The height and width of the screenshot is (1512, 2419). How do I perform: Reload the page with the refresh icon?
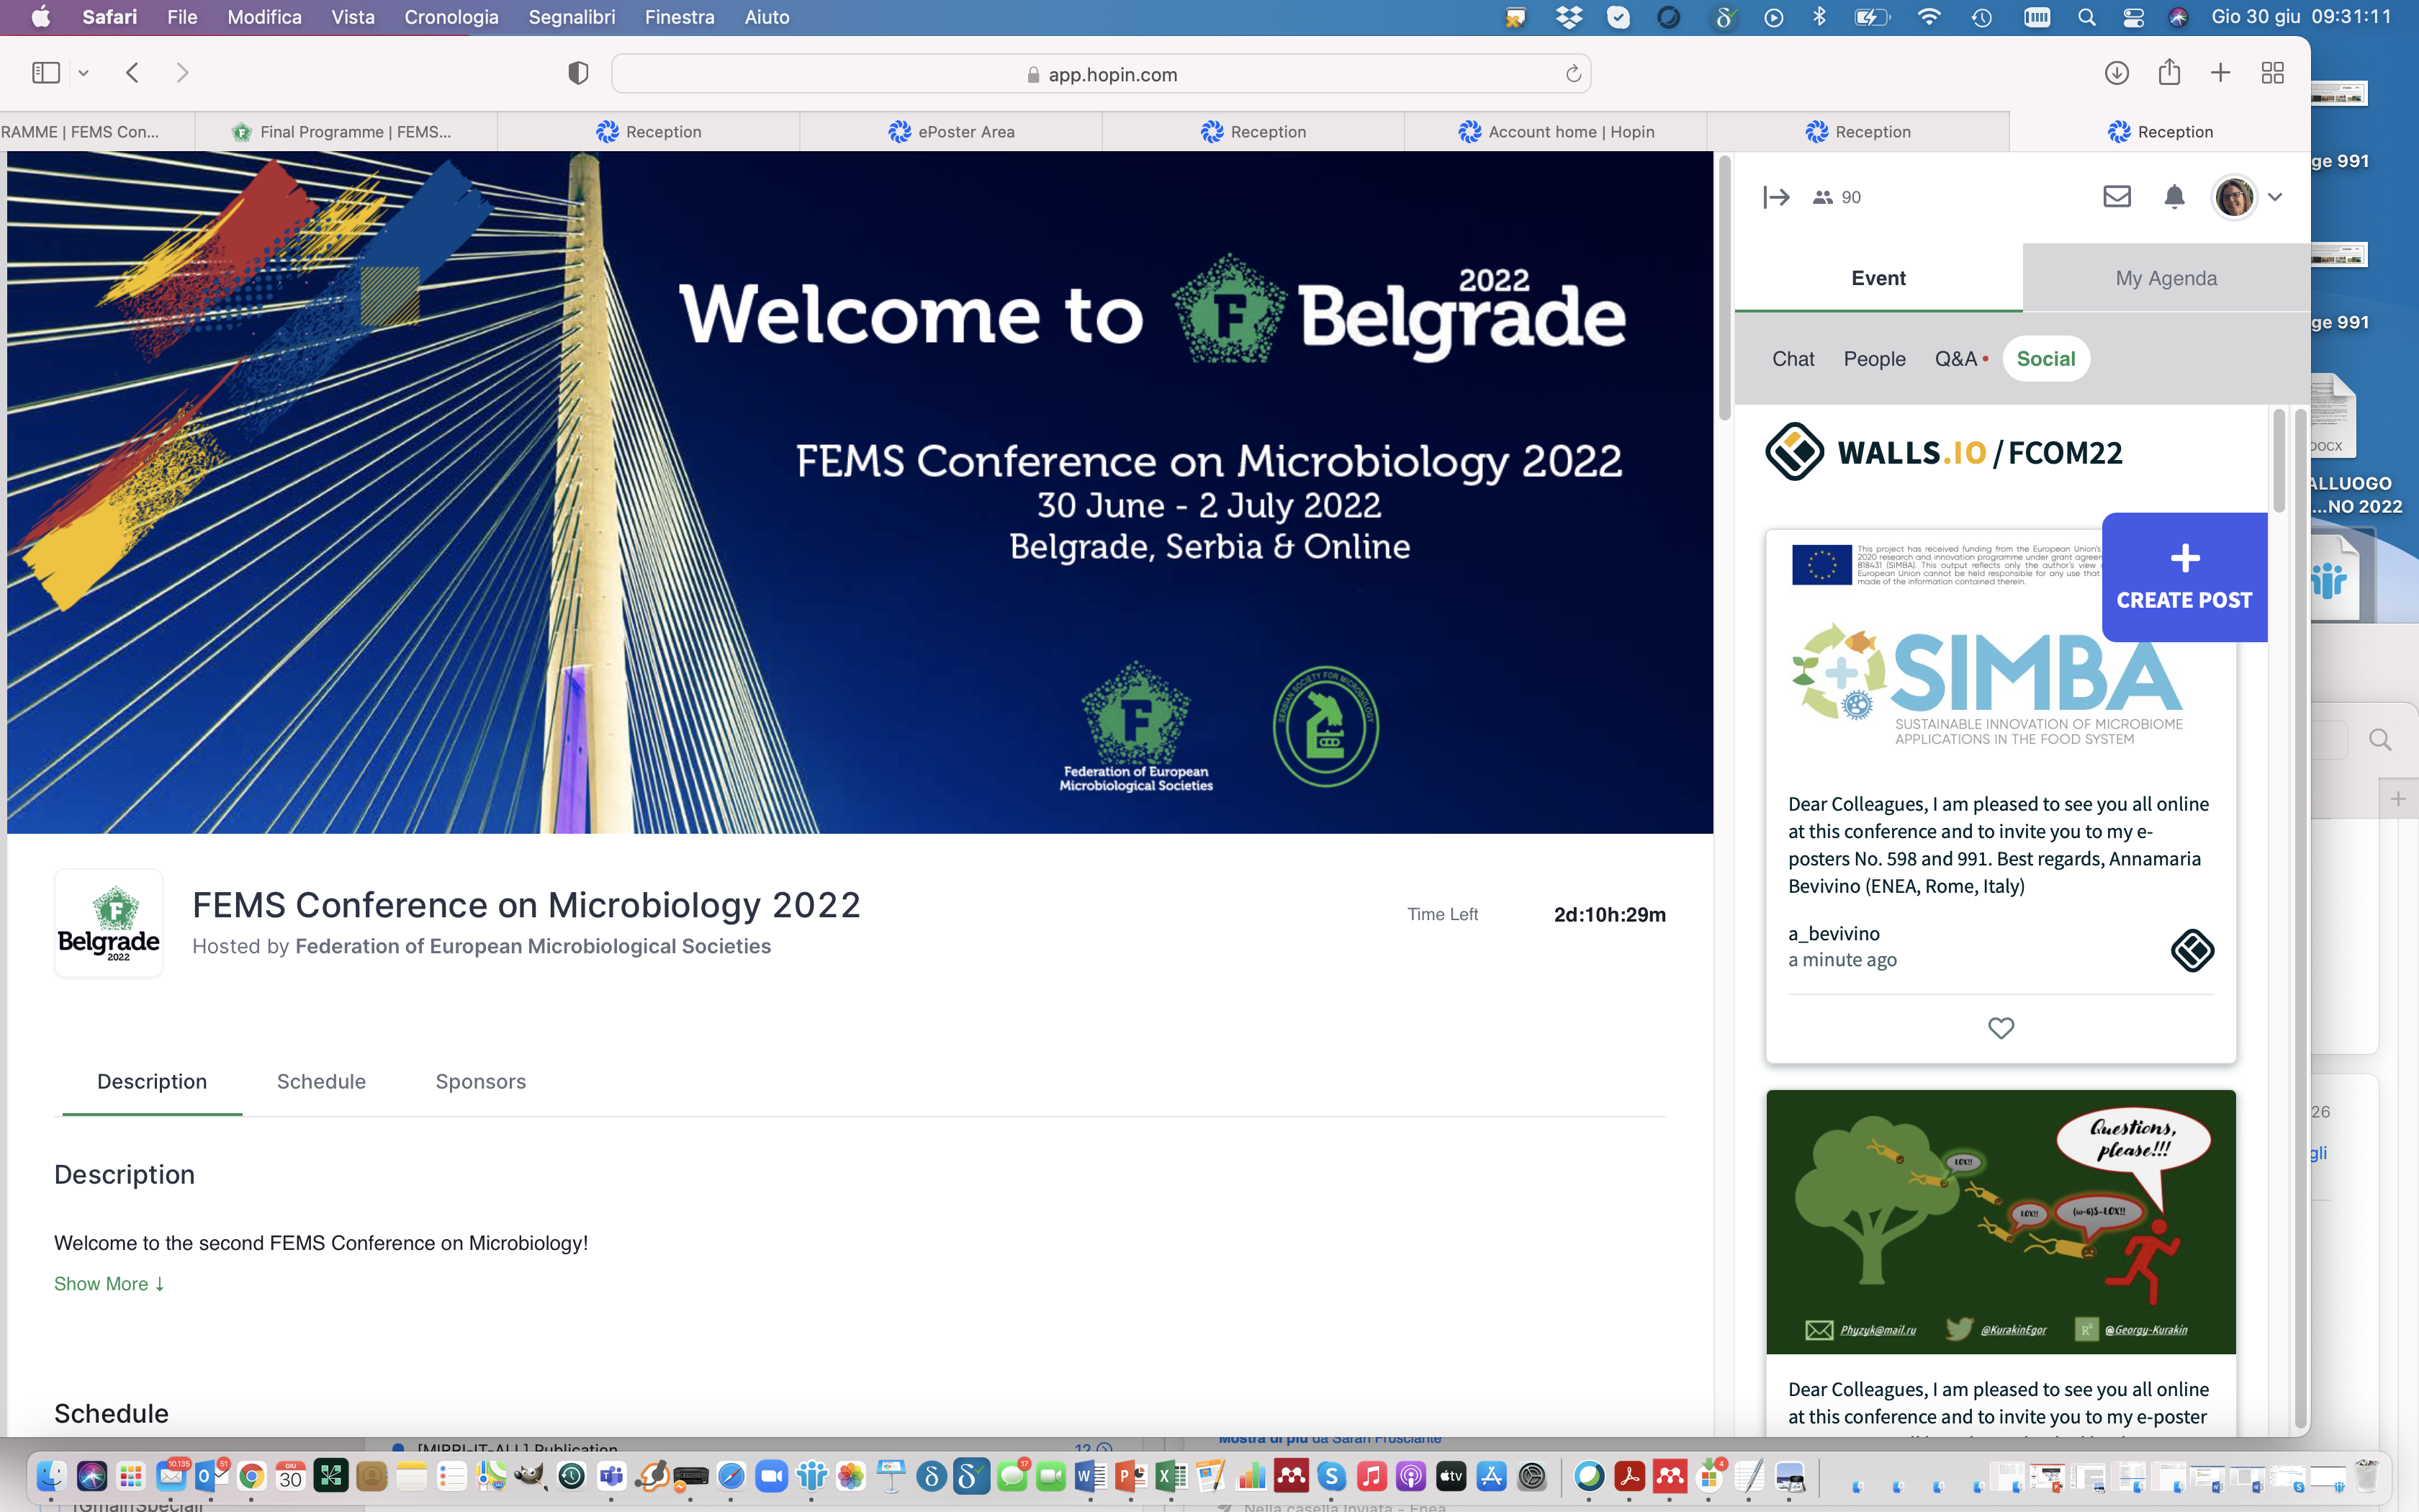pos(1572,74)
